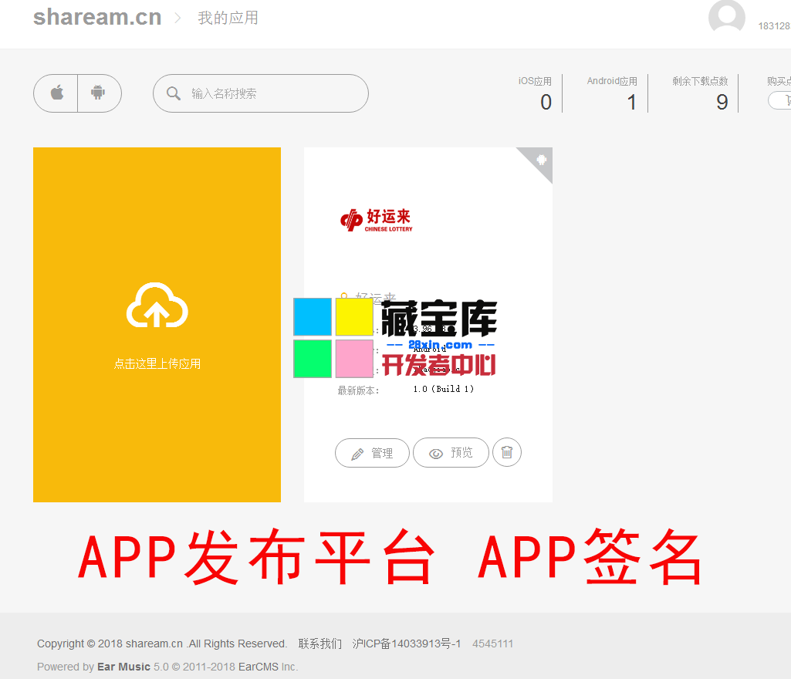
Task: Open 联系我们 footer link
Action: click(x=319, y=644)
